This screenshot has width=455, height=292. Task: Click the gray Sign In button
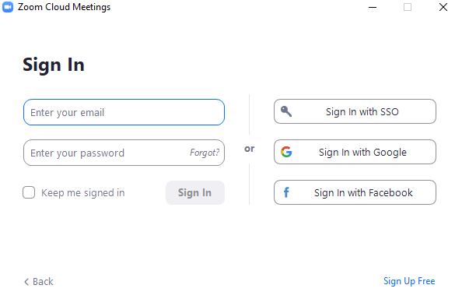point(195,192)
